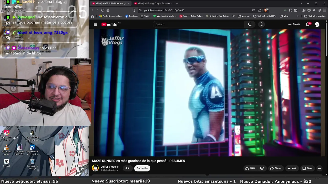This screenshot has height=184, width=328.
Task: Expand bookmarks overflow chevron
Action: (298, 16)
